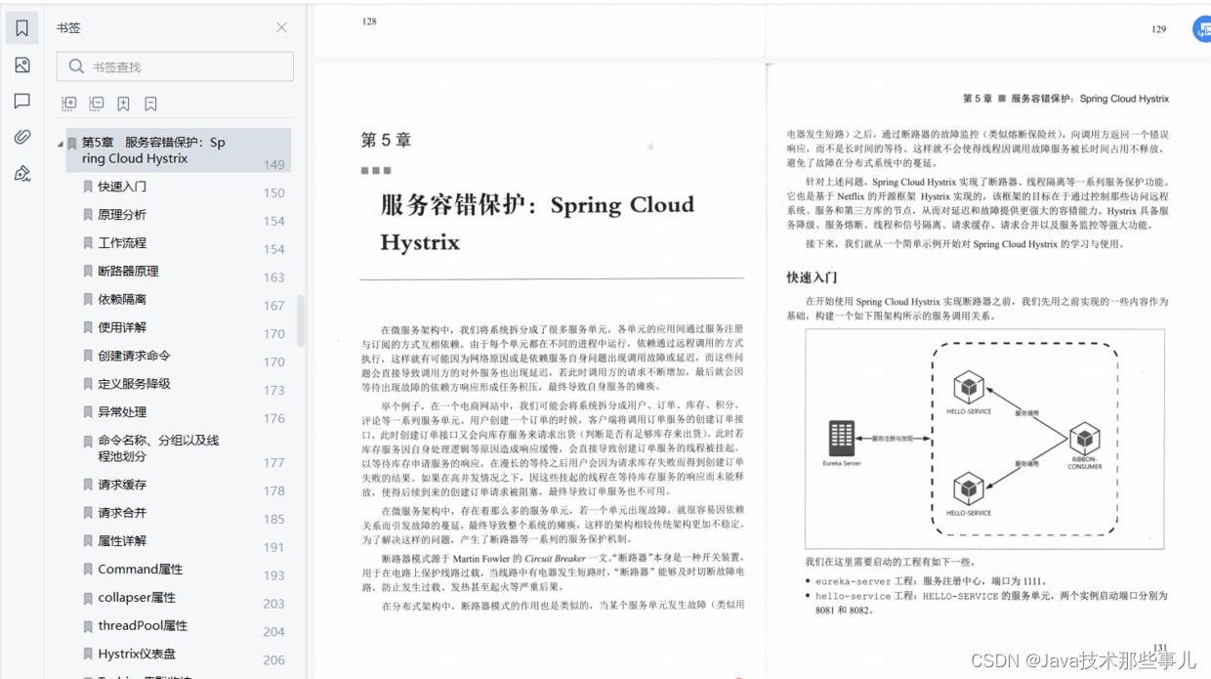1211x679 pixels.
Task: Jump to bookmark 依赖隔离
Action: pyautogui.click(x=122, y=299)
